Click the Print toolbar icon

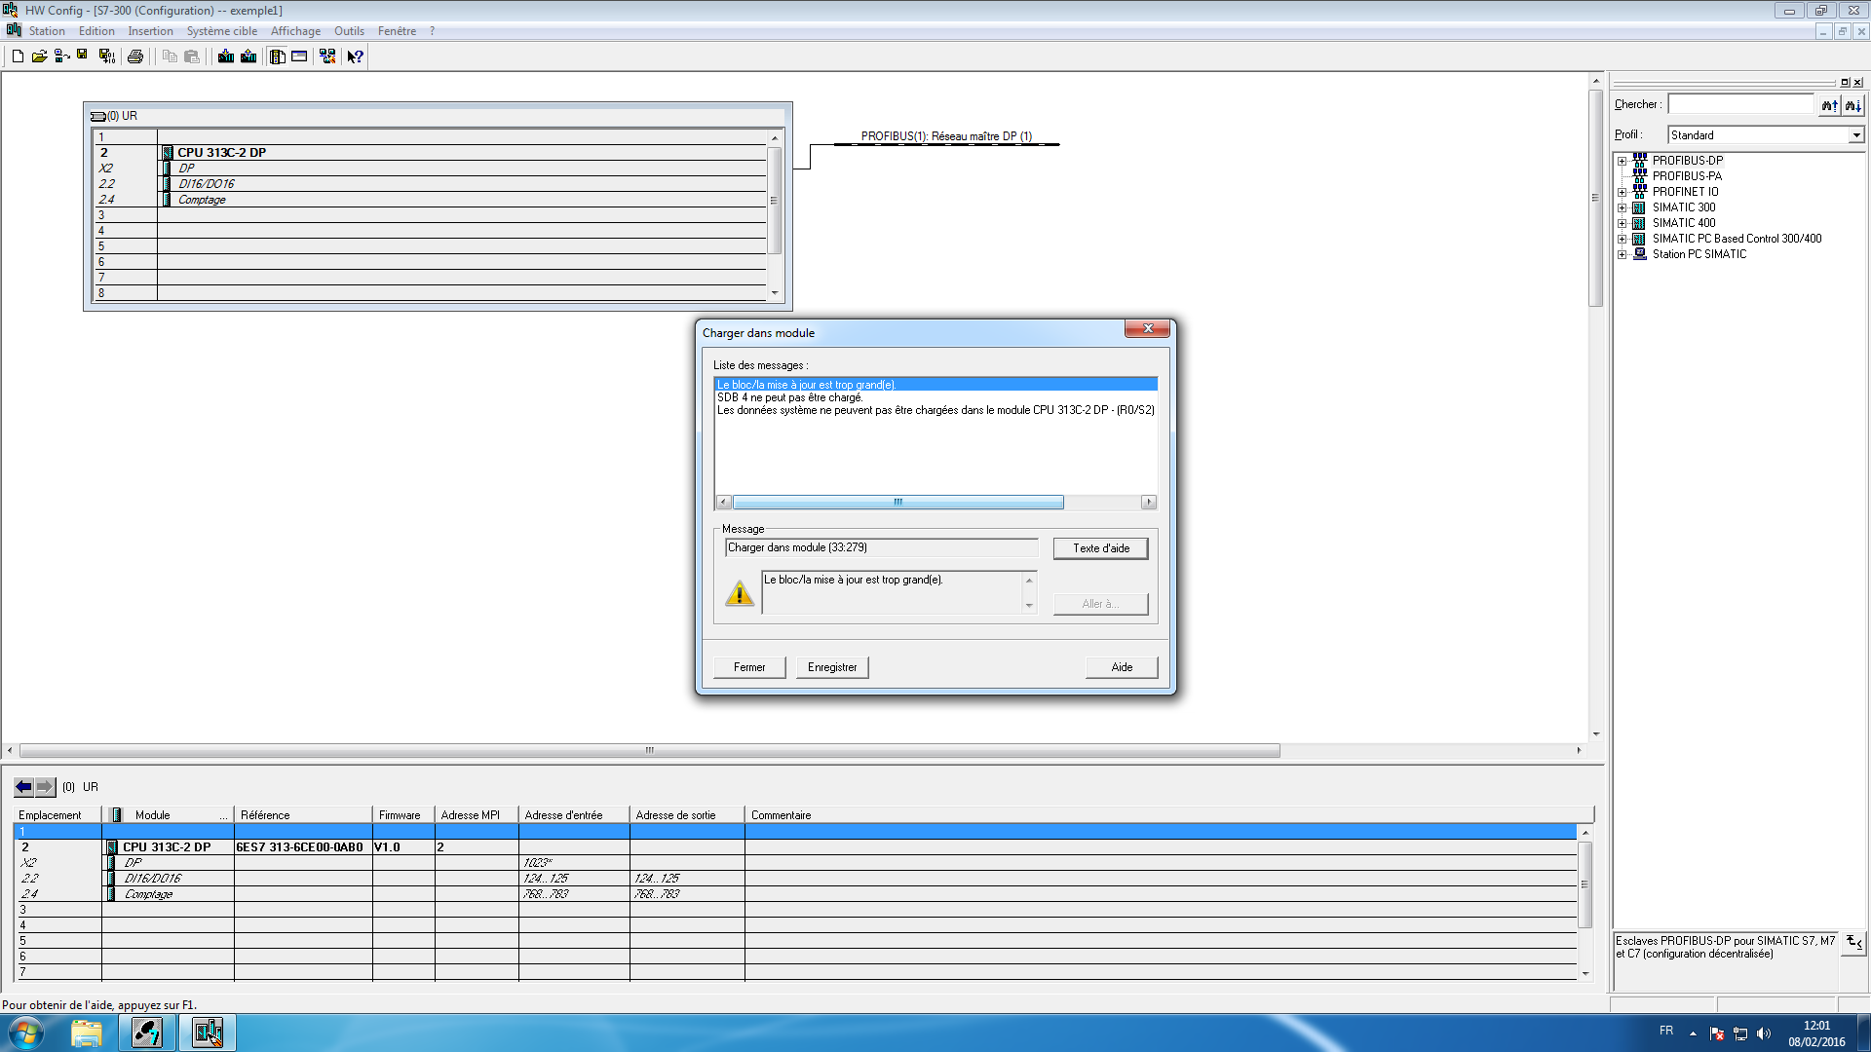click(135, 56)
